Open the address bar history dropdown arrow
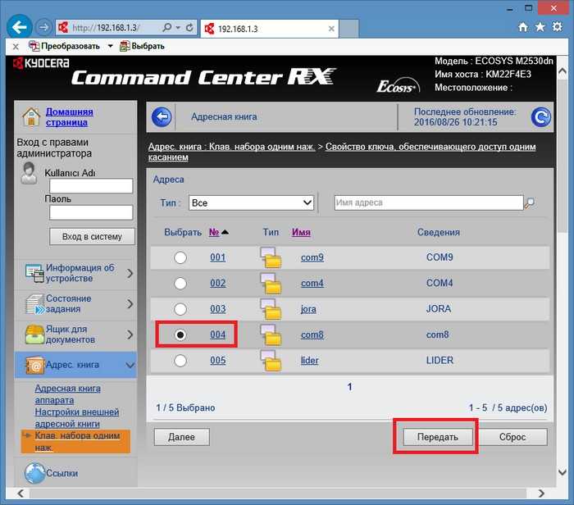The height and width of the screenshot is (505, 574). (178, 27)
